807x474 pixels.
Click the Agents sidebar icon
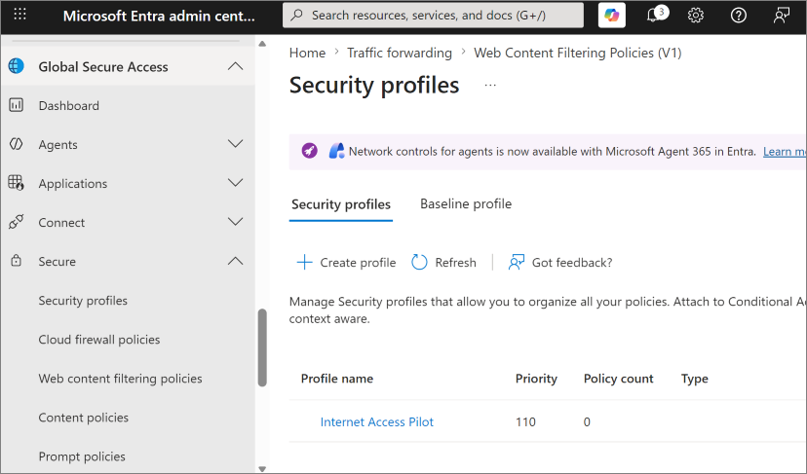[x=16, y=144]
